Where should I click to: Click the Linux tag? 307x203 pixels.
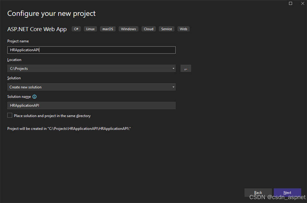[x=90, y=29]
